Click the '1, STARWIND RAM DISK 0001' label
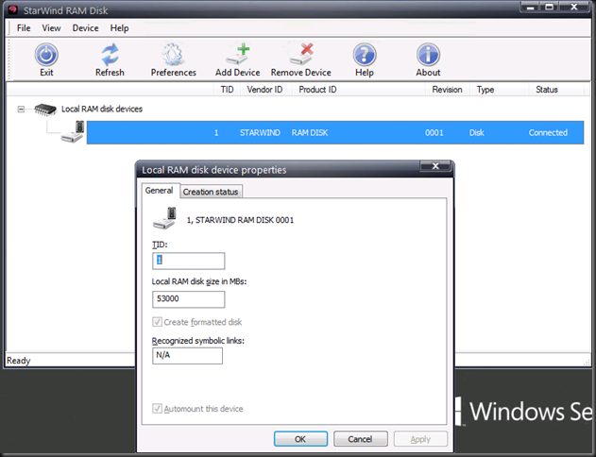This screenshot has width=596, height=457. click(x=240, y=220)
